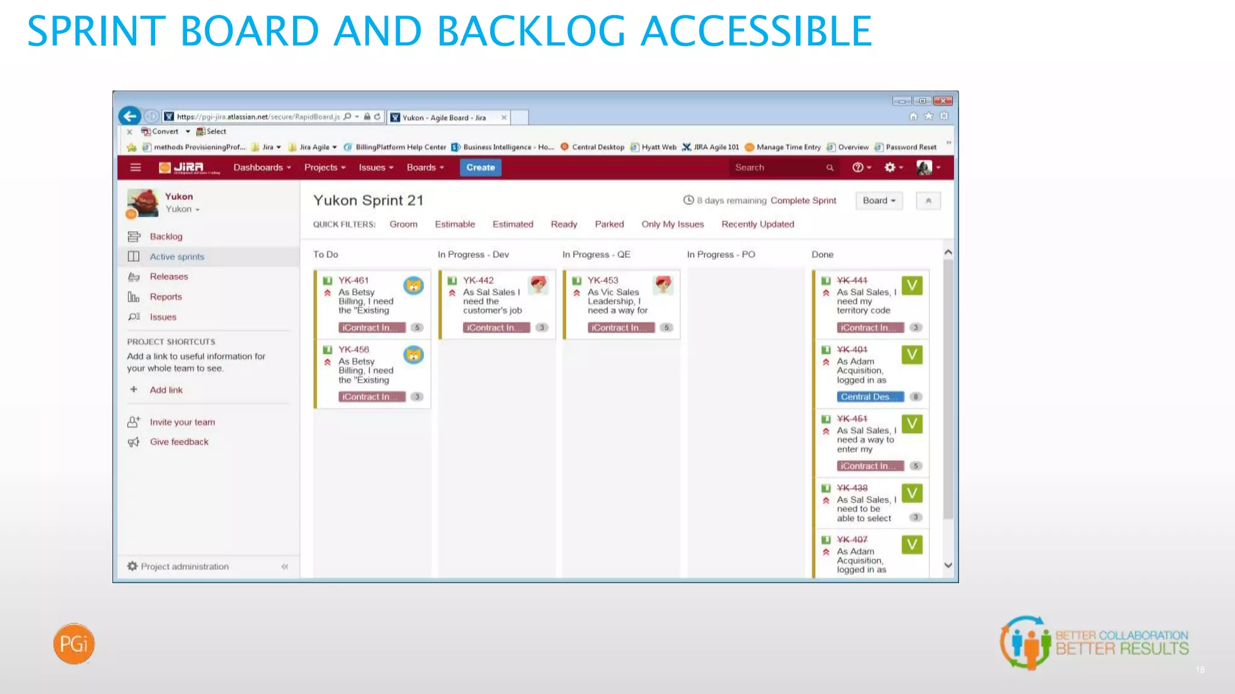
Task: Click the green V avatar on YK-444
Action: [x=912, y=286]
